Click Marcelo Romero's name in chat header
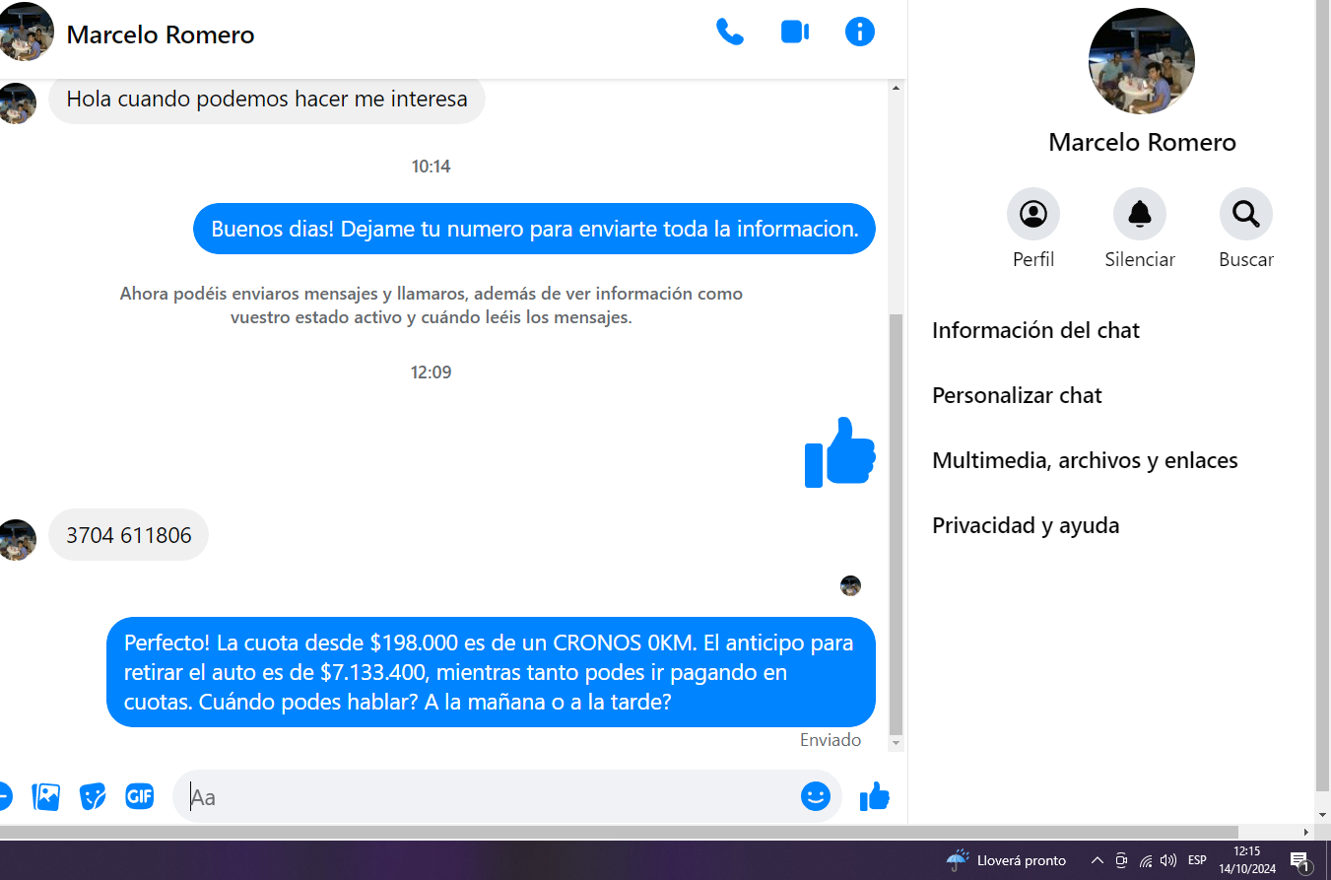The image size is (1331, 880). pos(161,35)
